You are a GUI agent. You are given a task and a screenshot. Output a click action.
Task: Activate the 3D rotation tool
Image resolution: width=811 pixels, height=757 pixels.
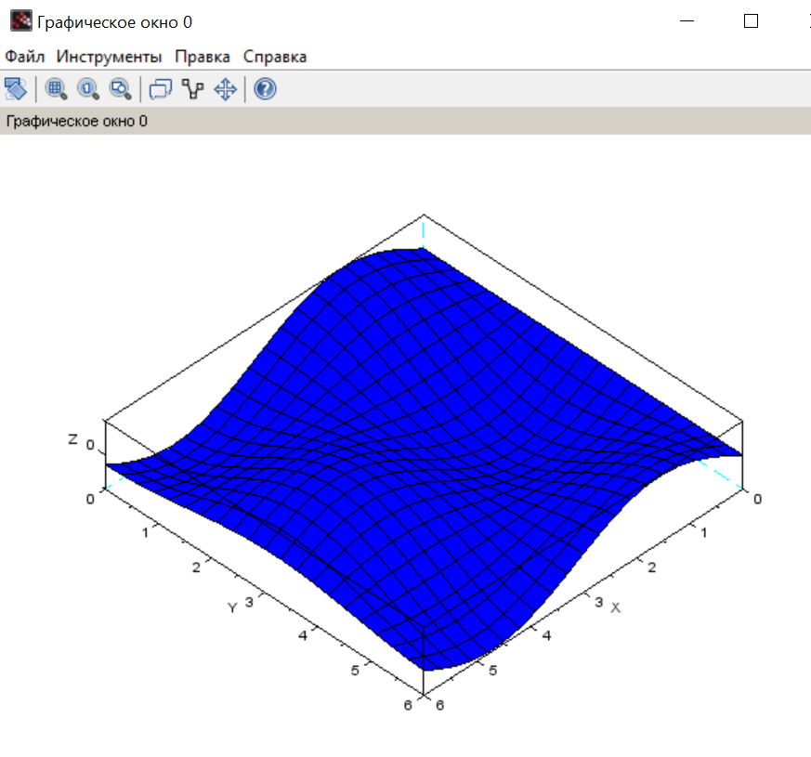16,89
